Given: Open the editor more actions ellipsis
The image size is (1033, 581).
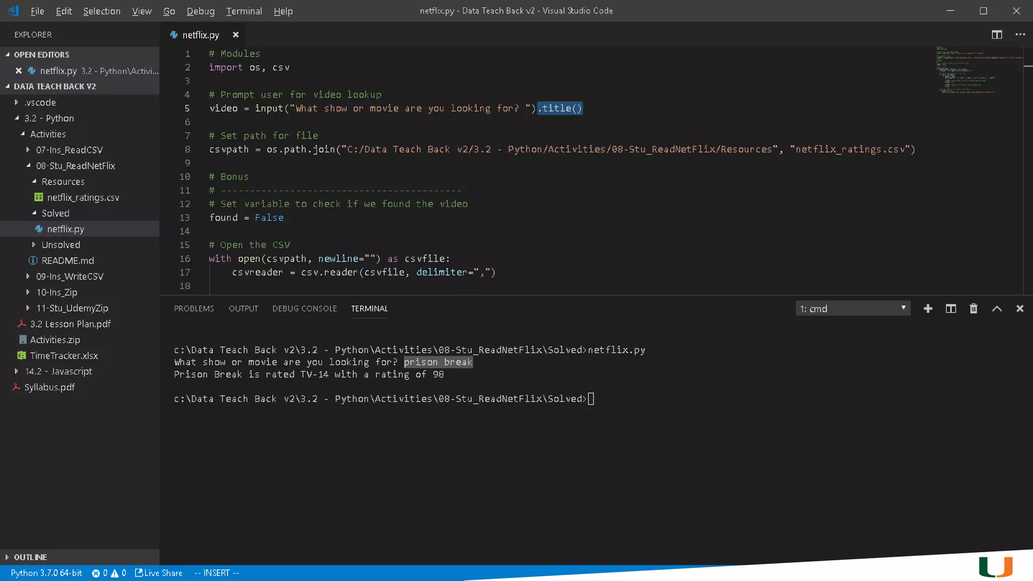Looking at the screenshot, I should point(1020,34).
